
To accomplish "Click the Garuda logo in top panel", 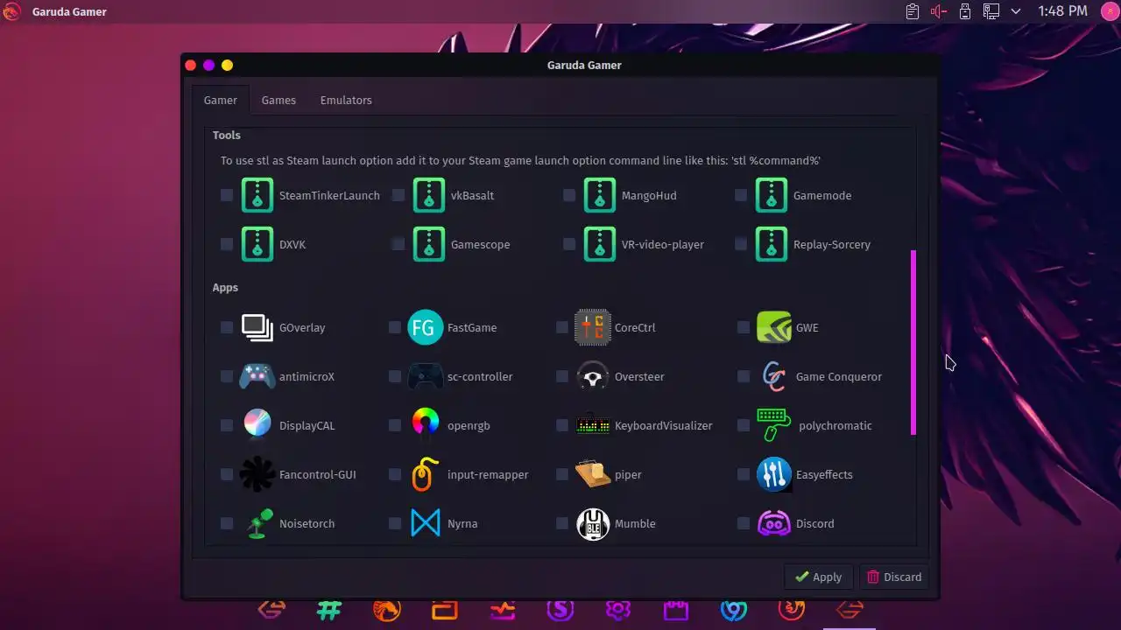I will [x=12, y=11].
